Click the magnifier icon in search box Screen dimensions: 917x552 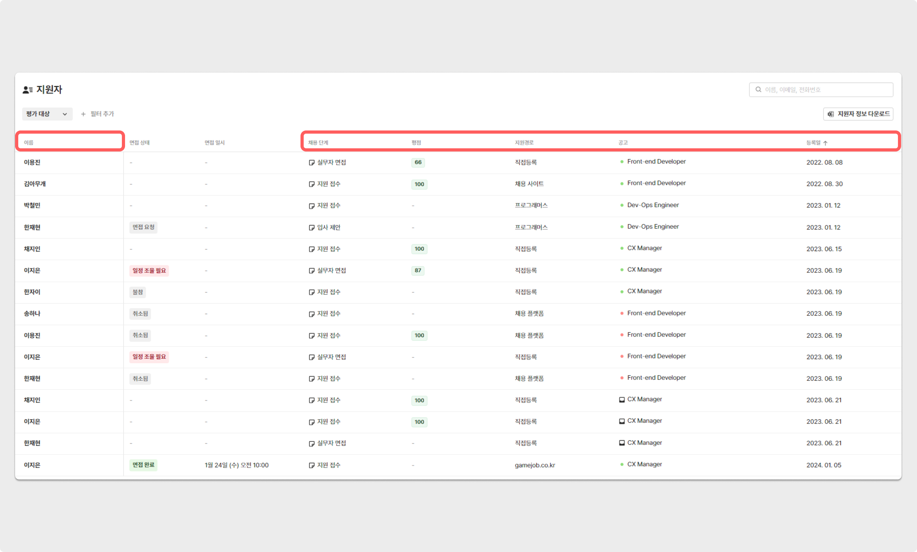[x=758, y=90]
